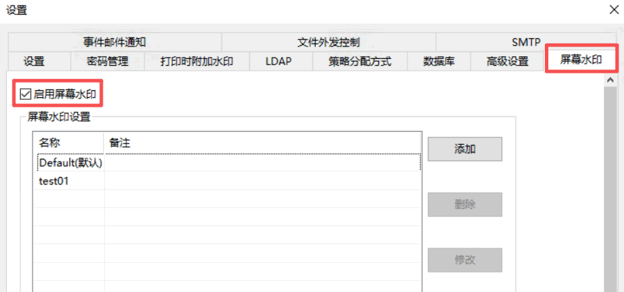Open the 密码管理 tab
The image size is (624, 292).
tap(108, 61)
